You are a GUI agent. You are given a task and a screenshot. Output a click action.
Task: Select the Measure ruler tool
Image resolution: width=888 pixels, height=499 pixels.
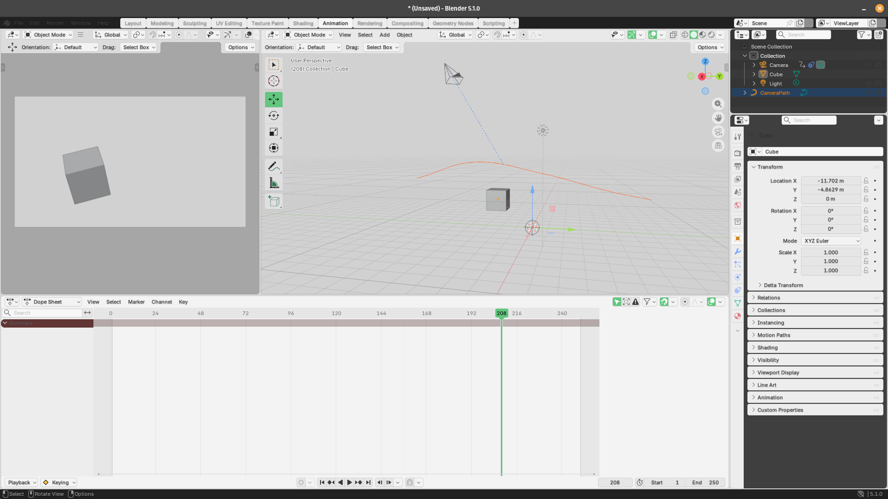[273, 183]
